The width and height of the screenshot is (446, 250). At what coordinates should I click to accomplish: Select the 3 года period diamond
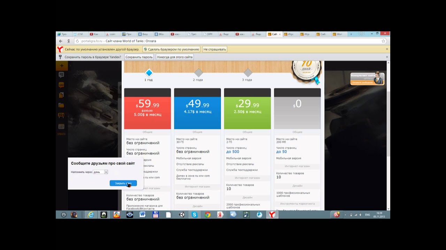pos(248,73)
